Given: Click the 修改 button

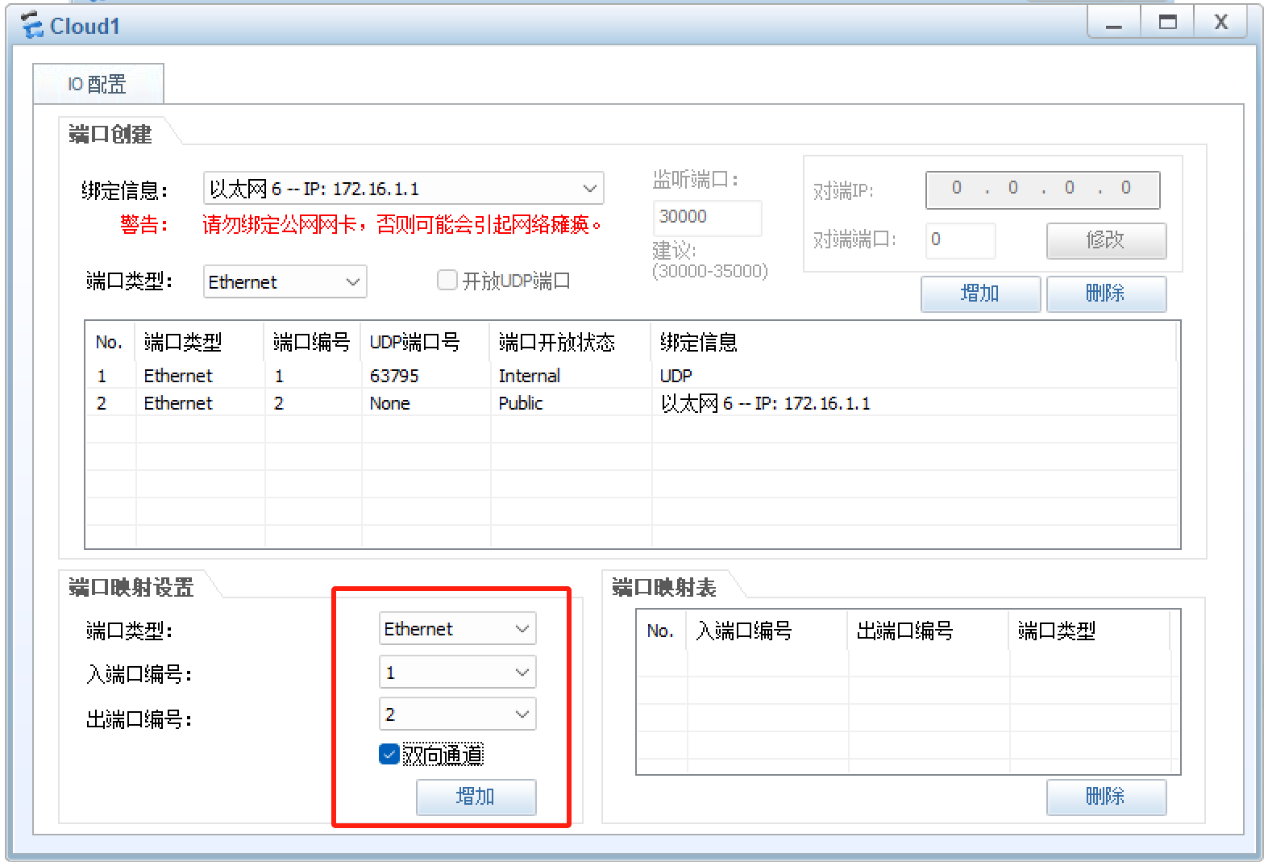Looking at the screenshot, I should point(1106,240).
